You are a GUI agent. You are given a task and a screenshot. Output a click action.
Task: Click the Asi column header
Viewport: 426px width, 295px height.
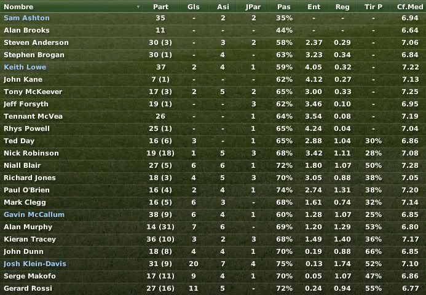(223, 7)
